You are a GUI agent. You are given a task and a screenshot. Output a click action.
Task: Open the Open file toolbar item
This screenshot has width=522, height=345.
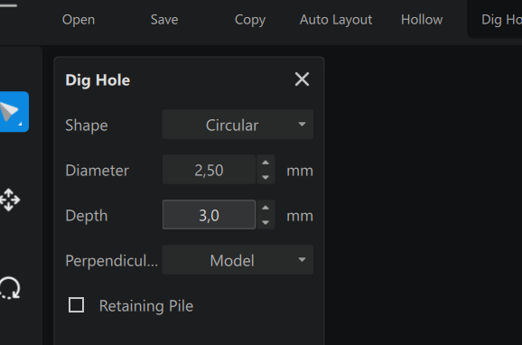(79, 20)
